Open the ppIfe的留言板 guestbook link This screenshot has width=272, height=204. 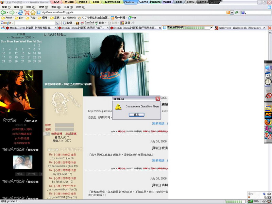point(22,143)
